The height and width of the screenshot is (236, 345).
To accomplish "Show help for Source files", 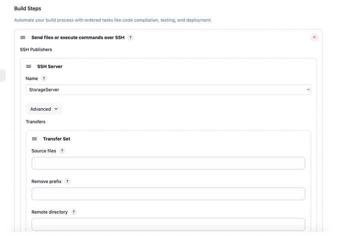I will coord(62,151).
